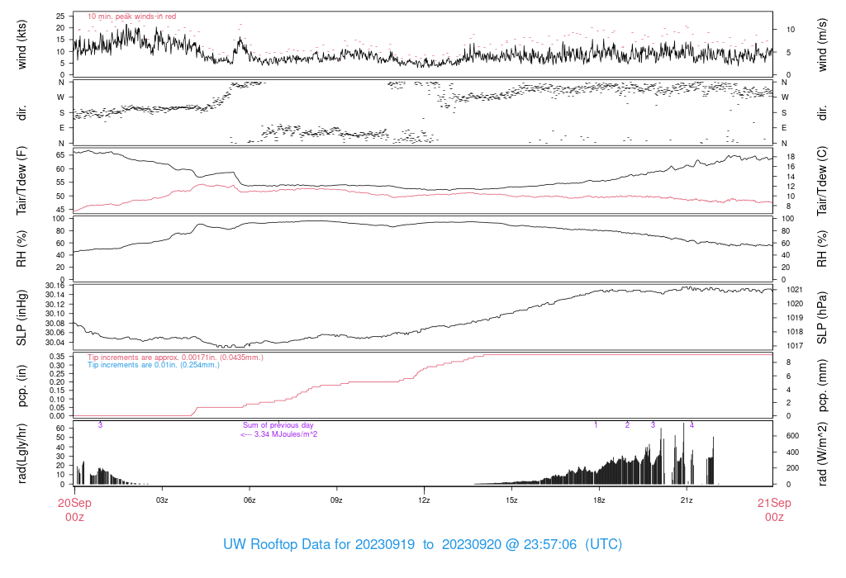Select the '06z' time tick label
846x578 pixels.
tap(250, 500)
